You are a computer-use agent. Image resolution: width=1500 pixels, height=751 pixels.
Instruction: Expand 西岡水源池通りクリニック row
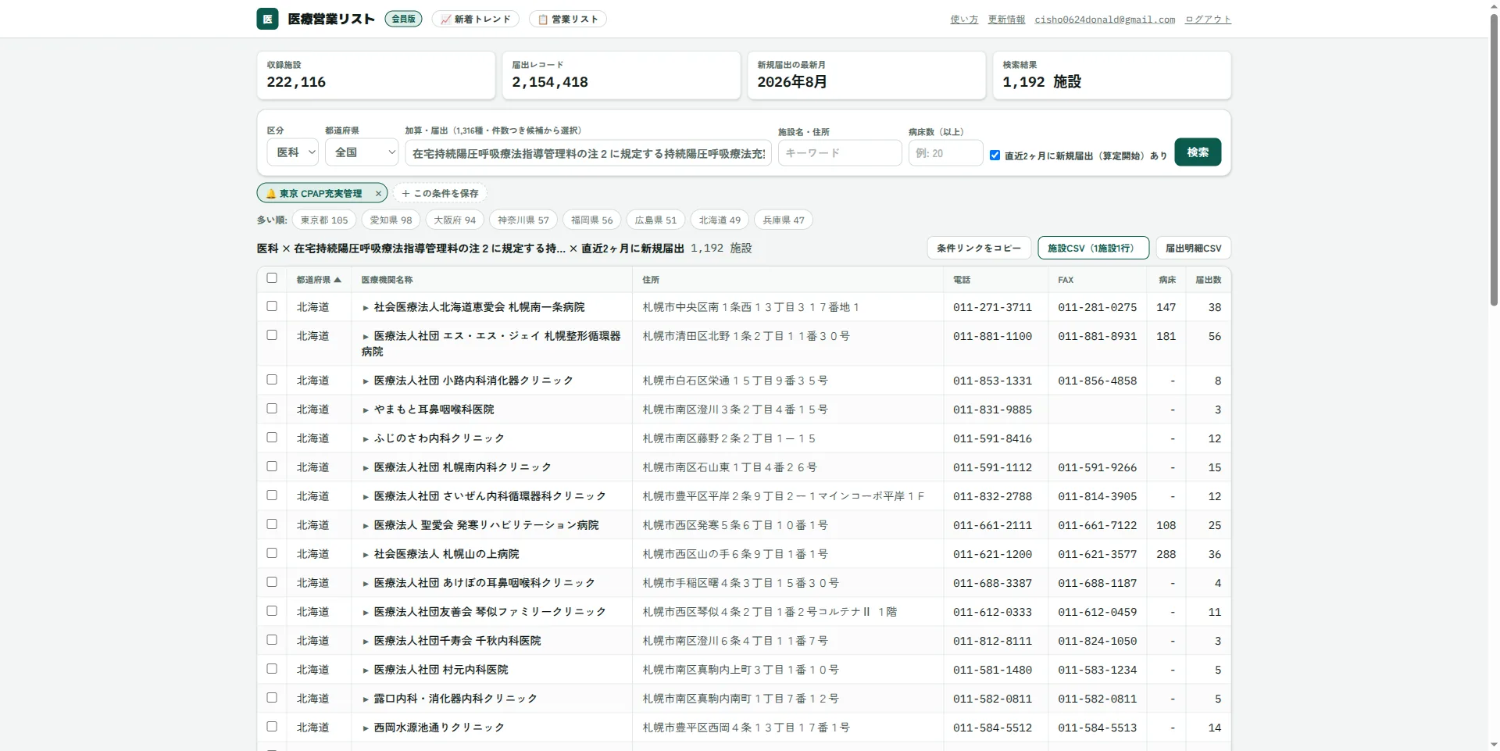pyautogui.click(x=365, y=728)
